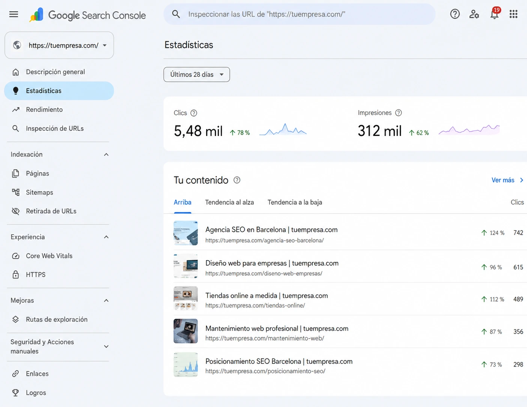The width and height of the screenshot is (527, 407).
Task: Collapse the Mejoras section
Action: [x=106, y=301]
